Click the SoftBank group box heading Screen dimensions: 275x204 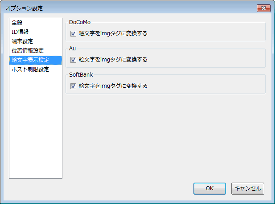tap(81, 75)
